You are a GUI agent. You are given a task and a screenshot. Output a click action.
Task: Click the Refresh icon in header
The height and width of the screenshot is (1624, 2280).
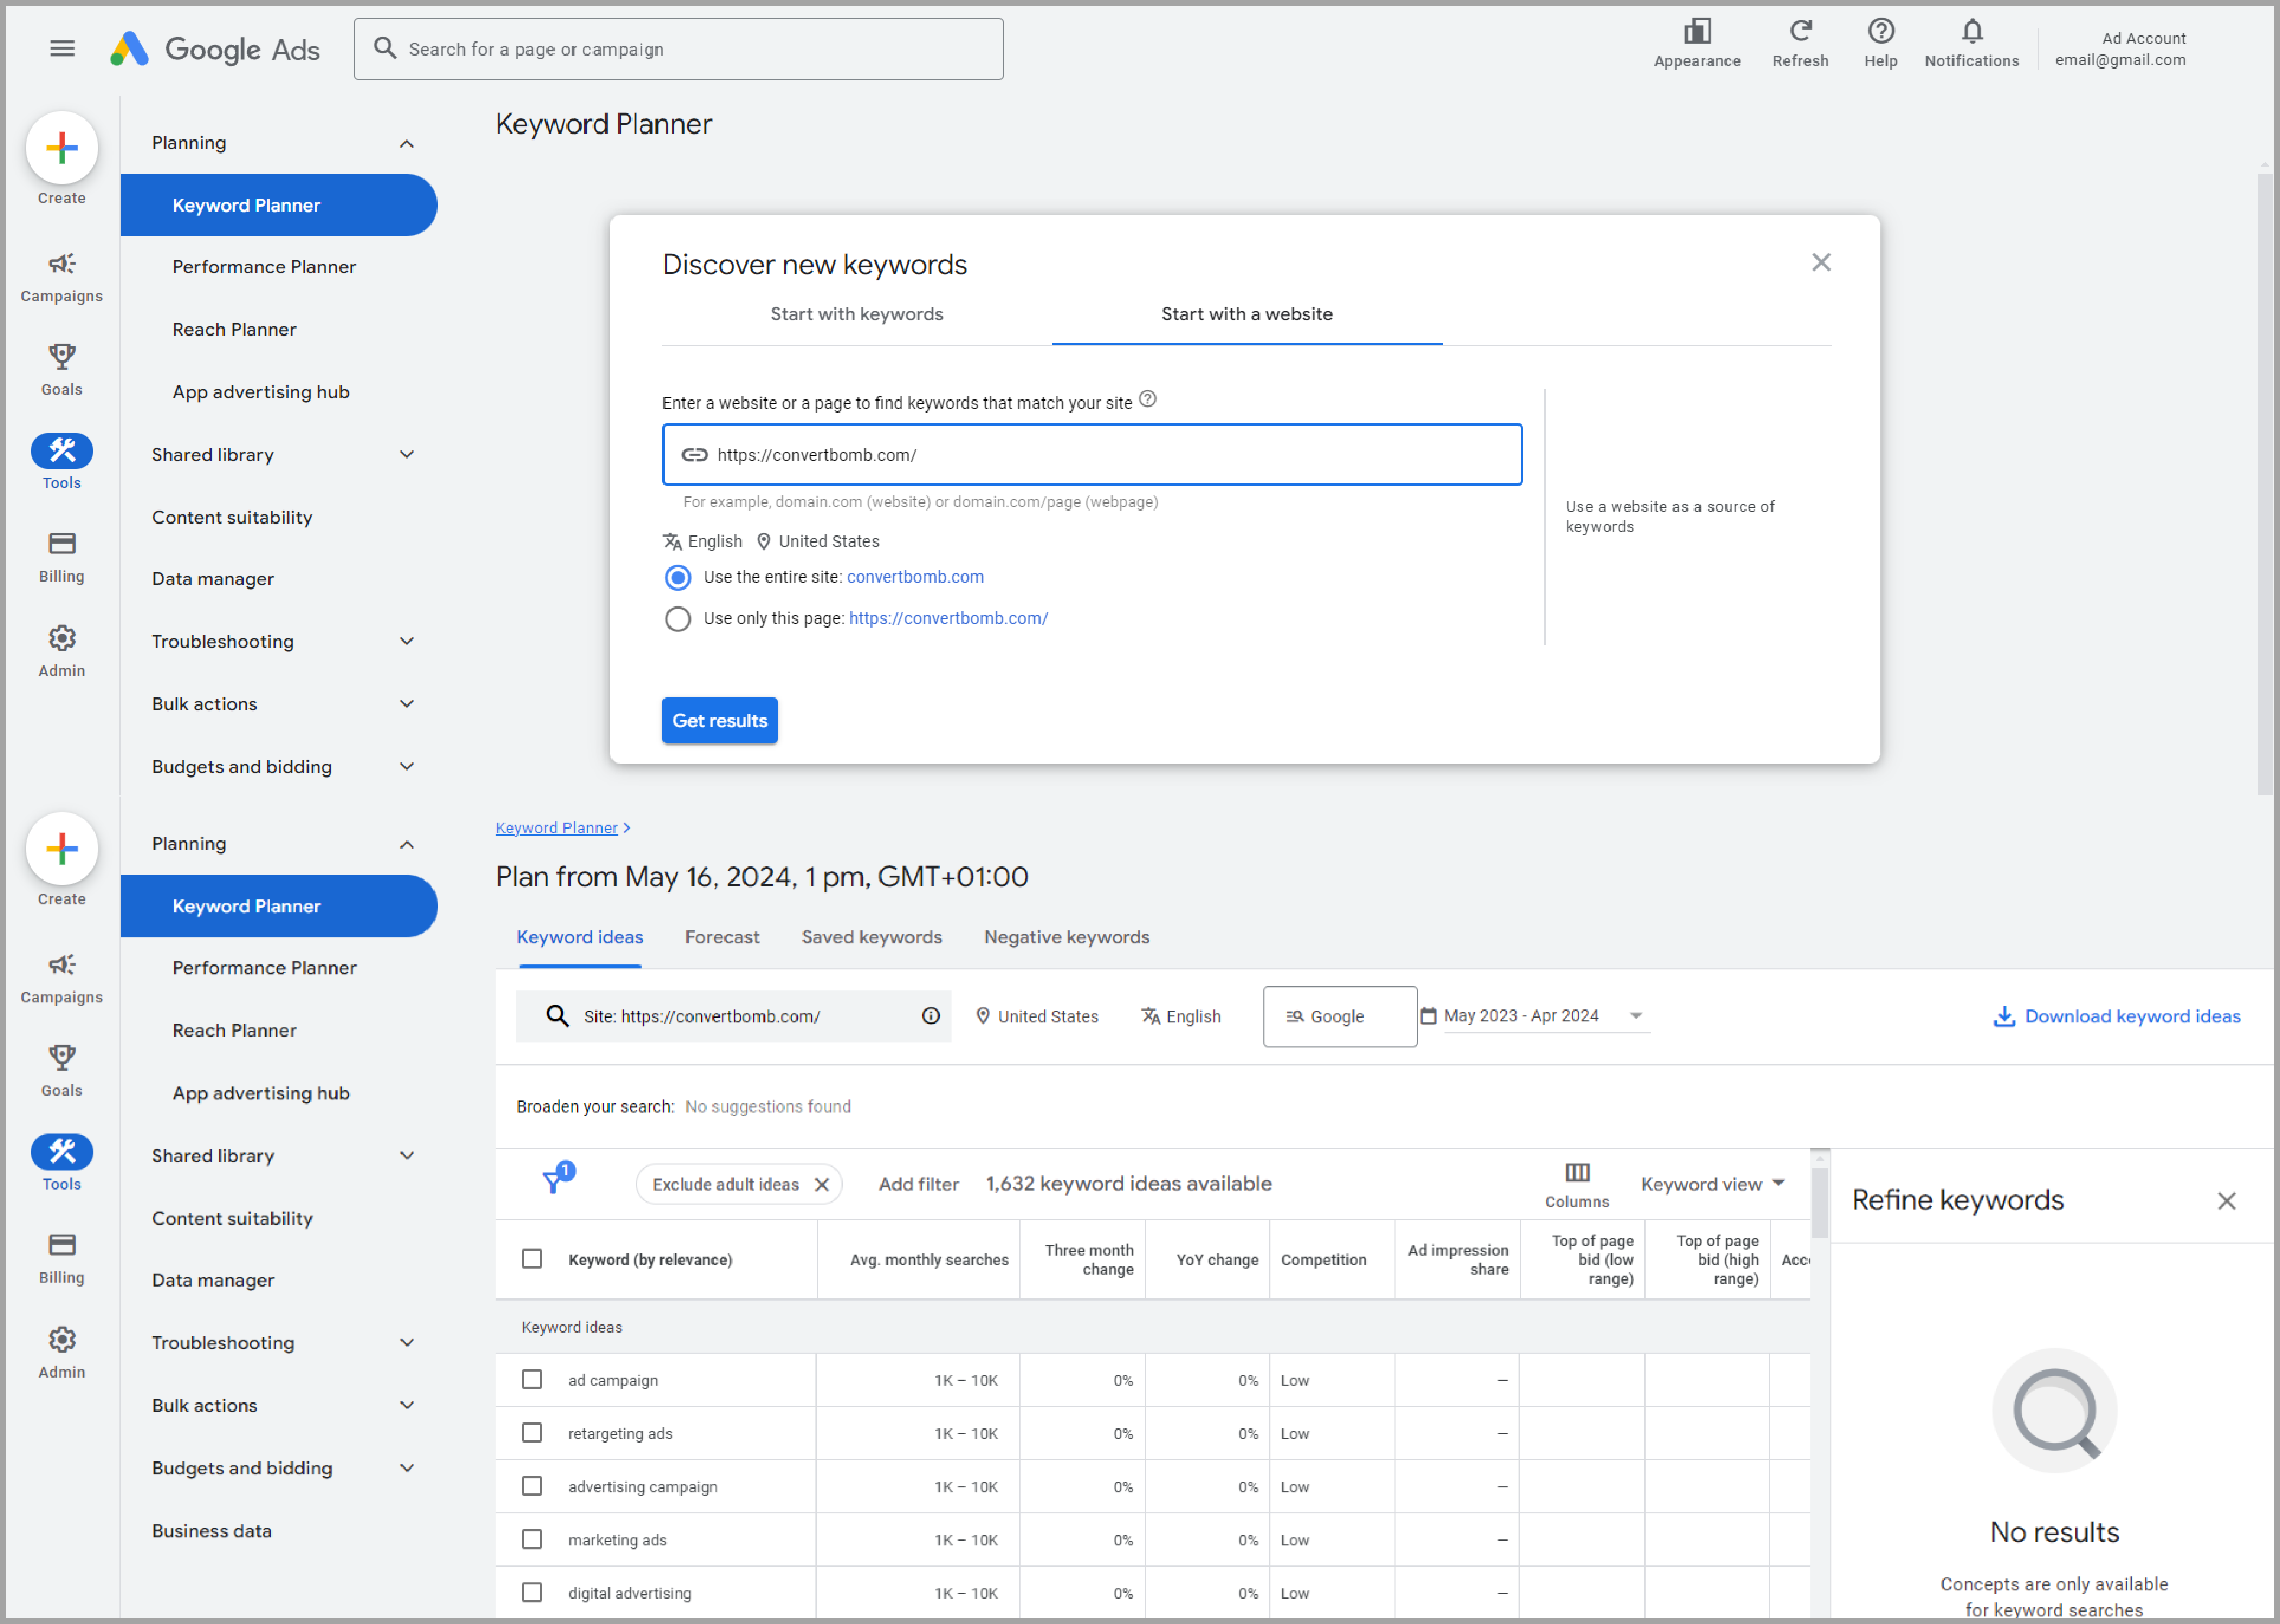[1800, 31]
